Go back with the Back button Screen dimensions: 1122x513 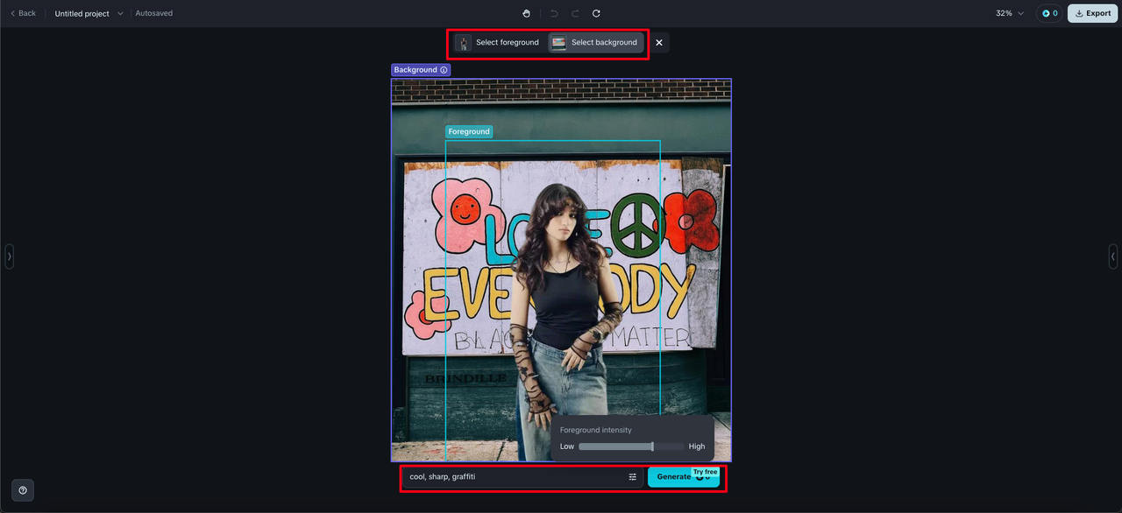[23, 13]
